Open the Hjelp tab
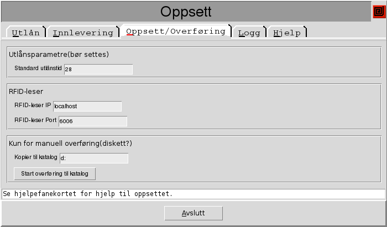This screenshot has width=387, height=227. (x=287, y=33)
